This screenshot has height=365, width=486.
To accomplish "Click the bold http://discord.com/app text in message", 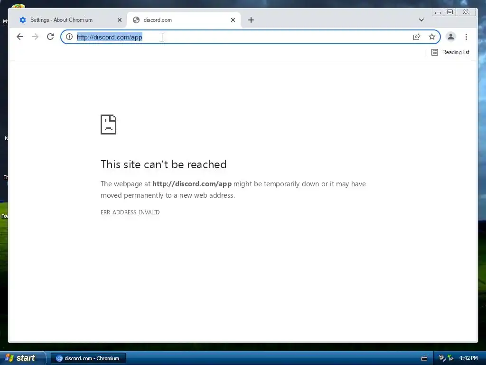I will [x=192, y=184].
